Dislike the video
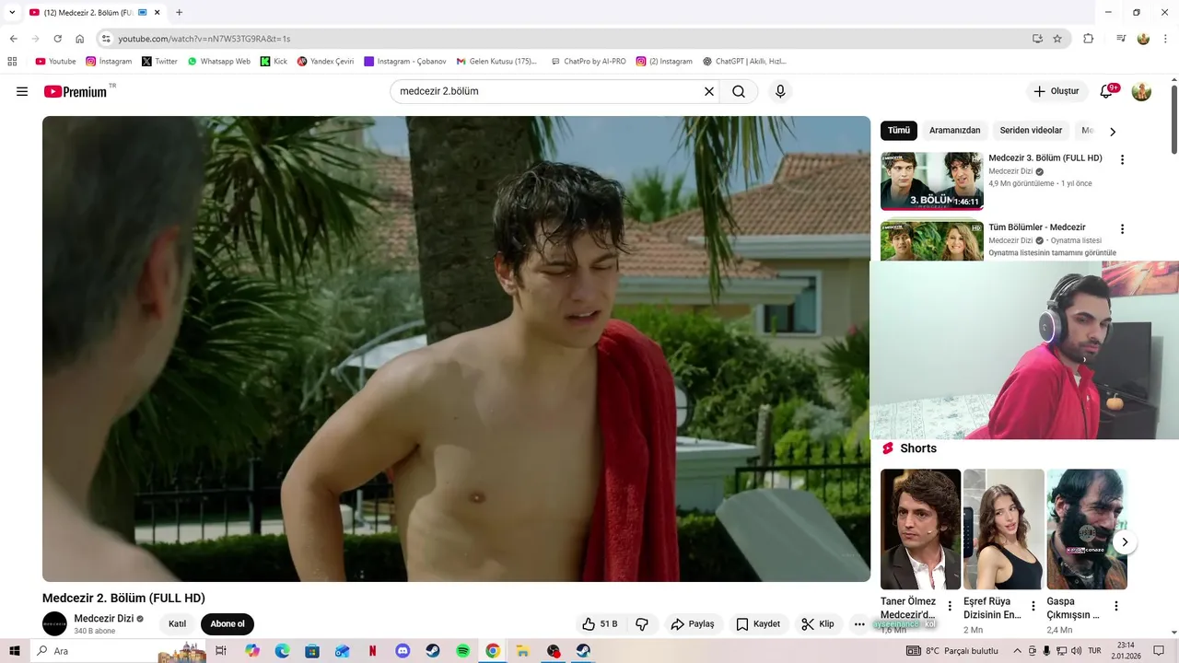1179x663 pixels. (x=642, y=623)
